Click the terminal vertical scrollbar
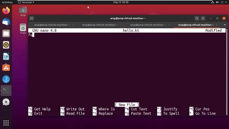 226,72
